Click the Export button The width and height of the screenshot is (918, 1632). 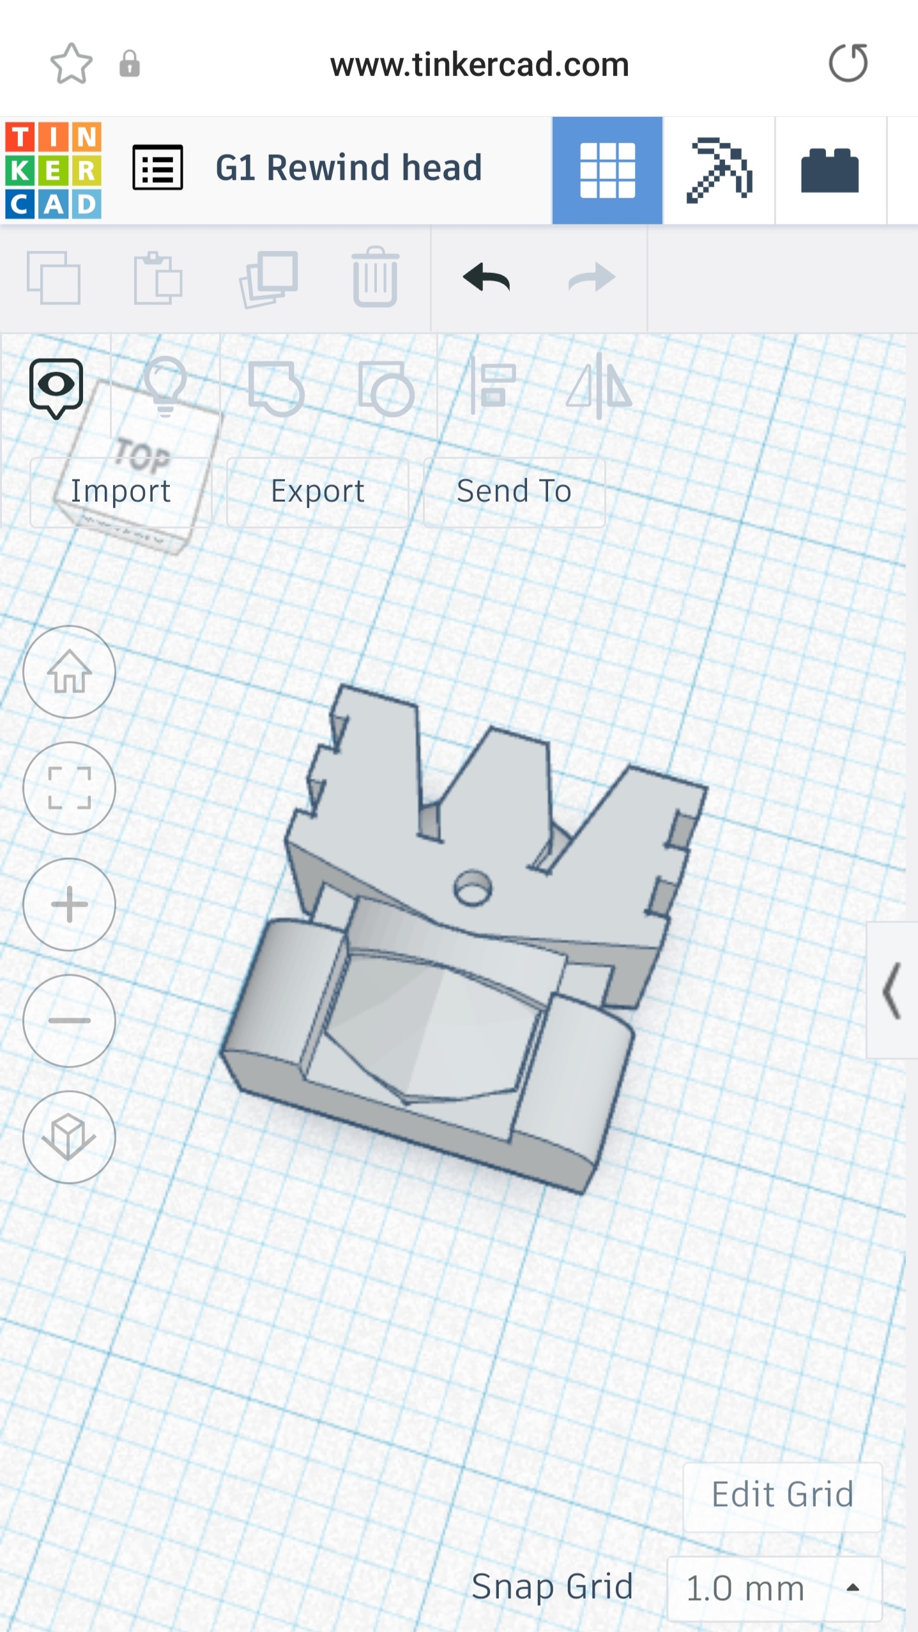tap(317, 492)
